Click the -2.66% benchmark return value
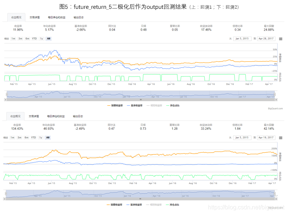The image size is (288, 214). click(81, 30)
